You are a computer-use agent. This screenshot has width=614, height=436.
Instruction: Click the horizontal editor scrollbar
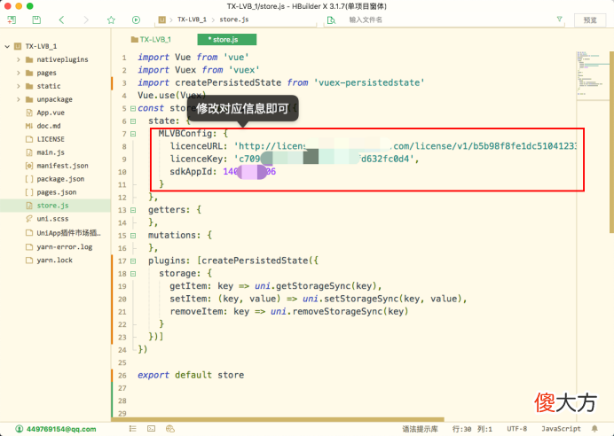click(278, 419)
